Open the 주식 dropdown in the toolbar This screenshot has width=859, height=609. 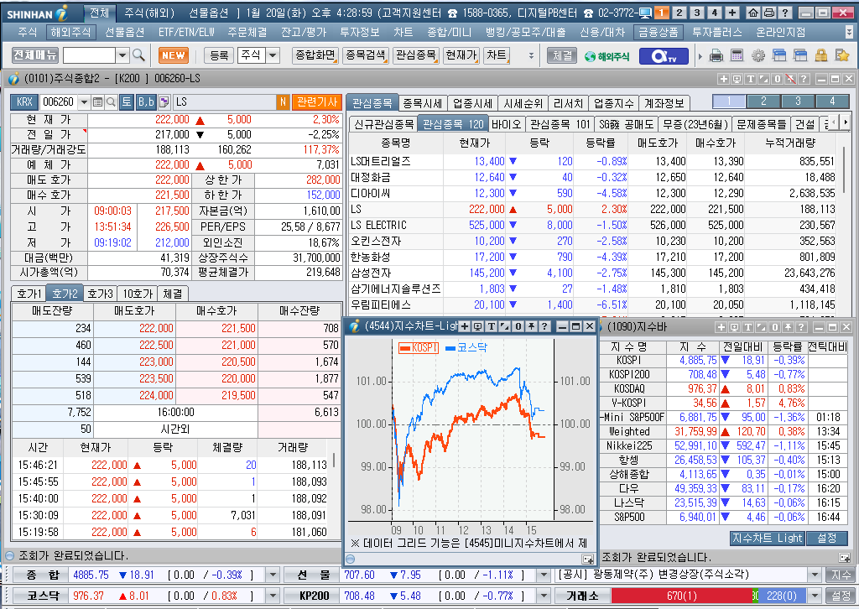coord(273,55)
